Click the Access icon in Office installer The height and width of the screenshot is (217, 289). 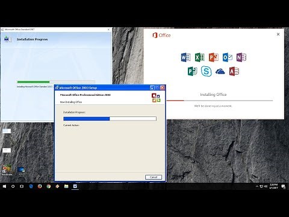(234, 71)
